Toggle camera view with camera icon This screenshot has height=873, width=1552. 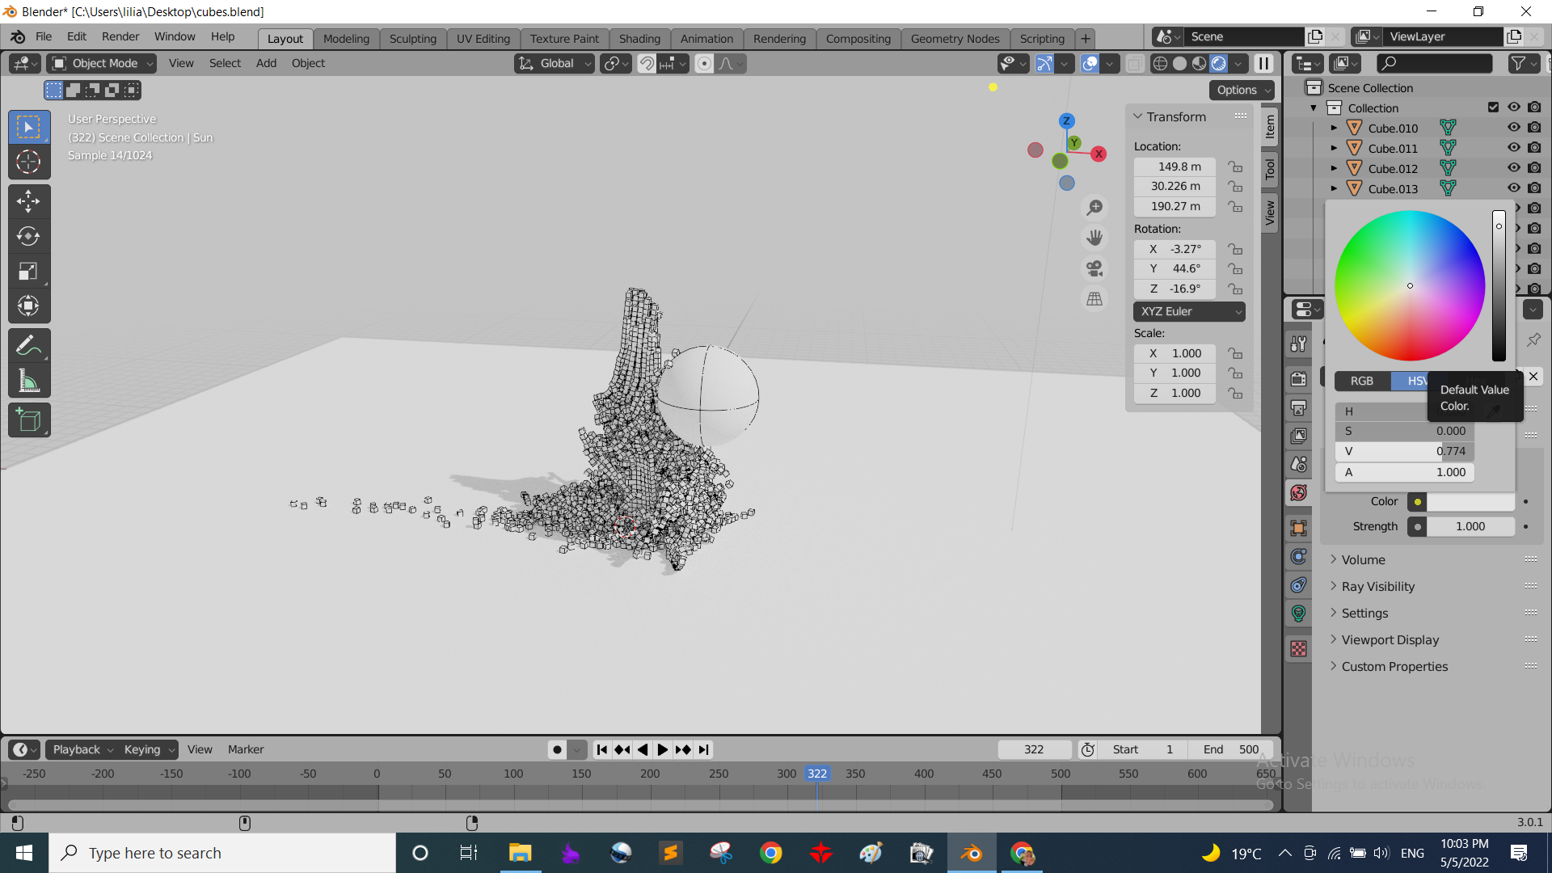click(1094, 268)
